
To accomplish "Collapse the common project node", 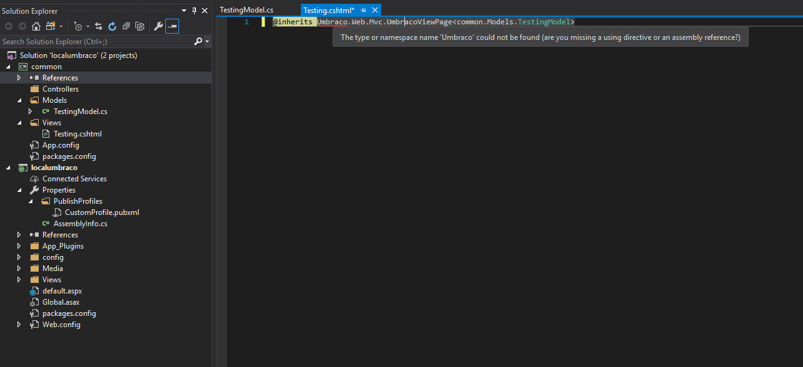I will pos(8,67).
